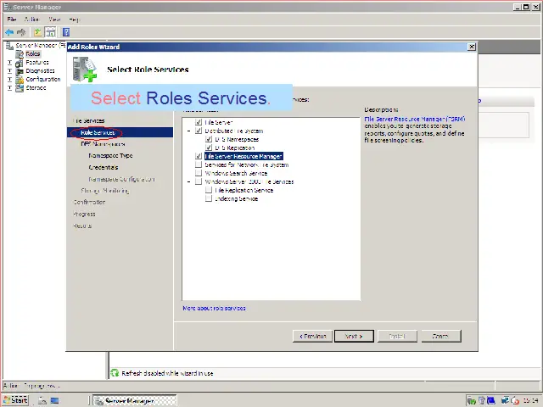Screen dimensions: 543x407
Task: Click the Next button in the wizard
Action: pos(353,336)
